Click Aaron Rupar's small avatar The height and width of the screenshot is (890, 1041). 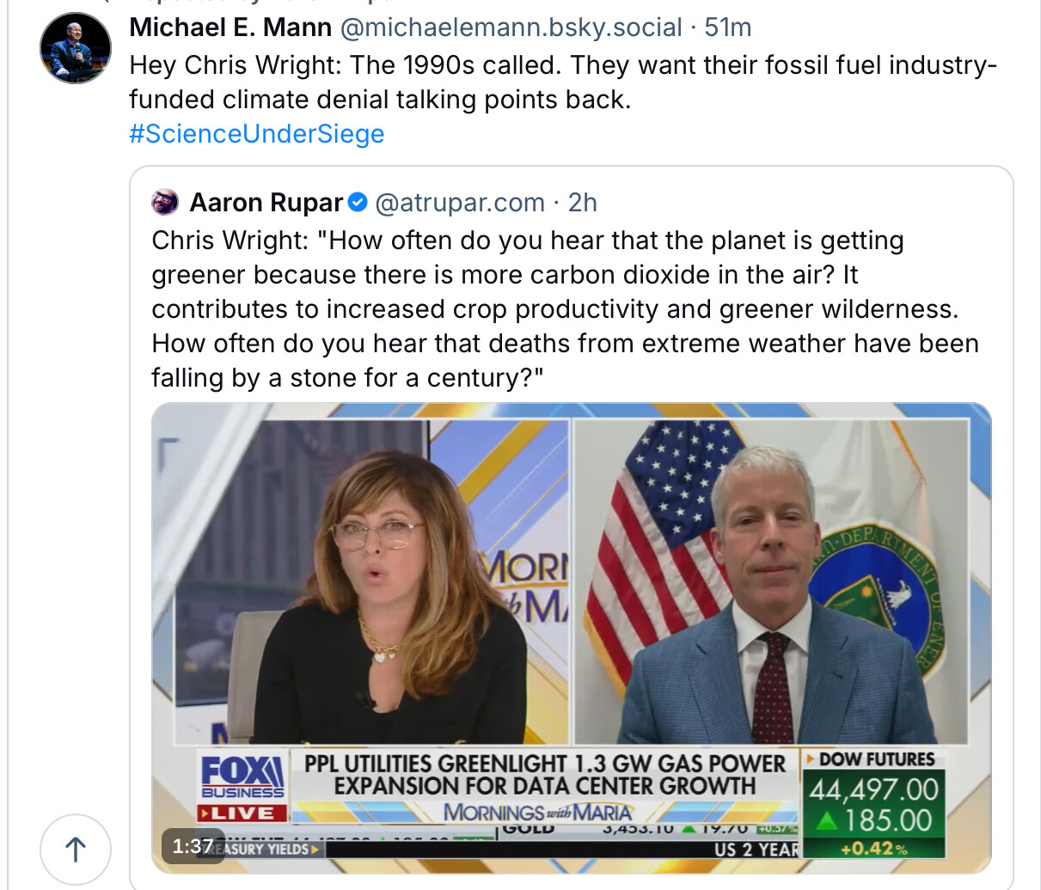pyautogui.click(x=165, y=203)
